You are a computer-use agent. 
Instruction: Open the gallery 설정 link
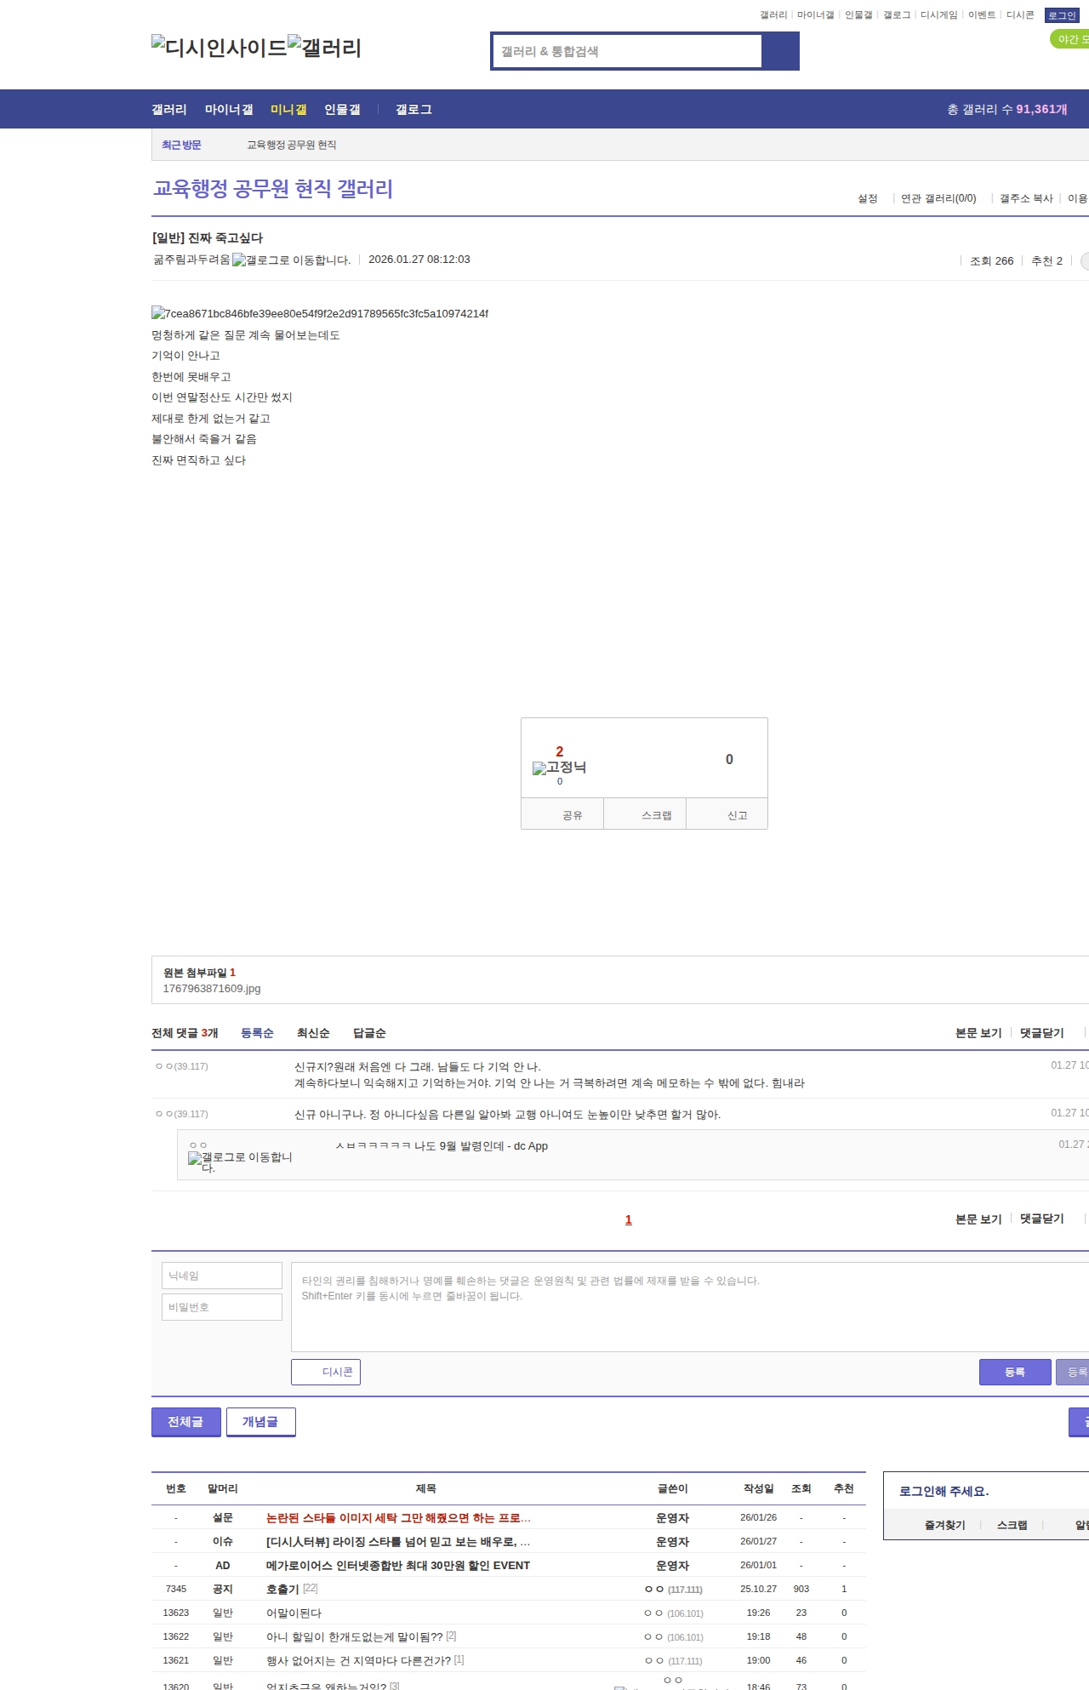tap(868, 198)
